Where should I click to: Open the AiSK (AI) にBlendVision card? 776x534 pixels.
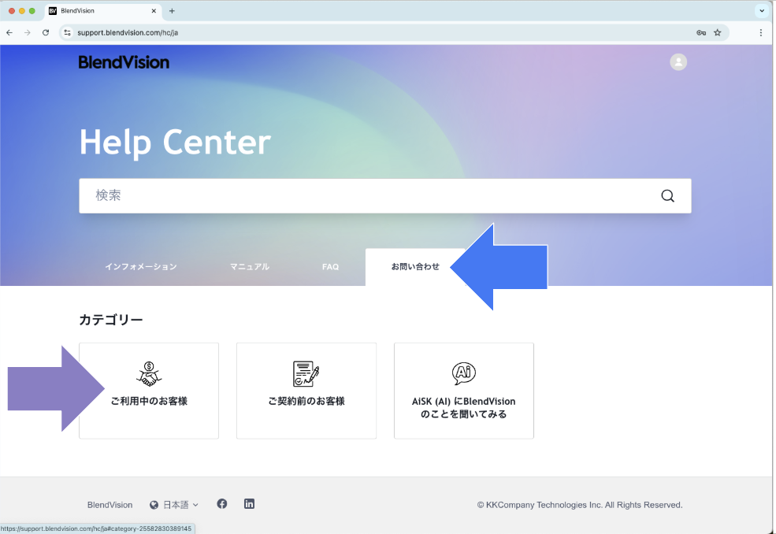point(464,391)
